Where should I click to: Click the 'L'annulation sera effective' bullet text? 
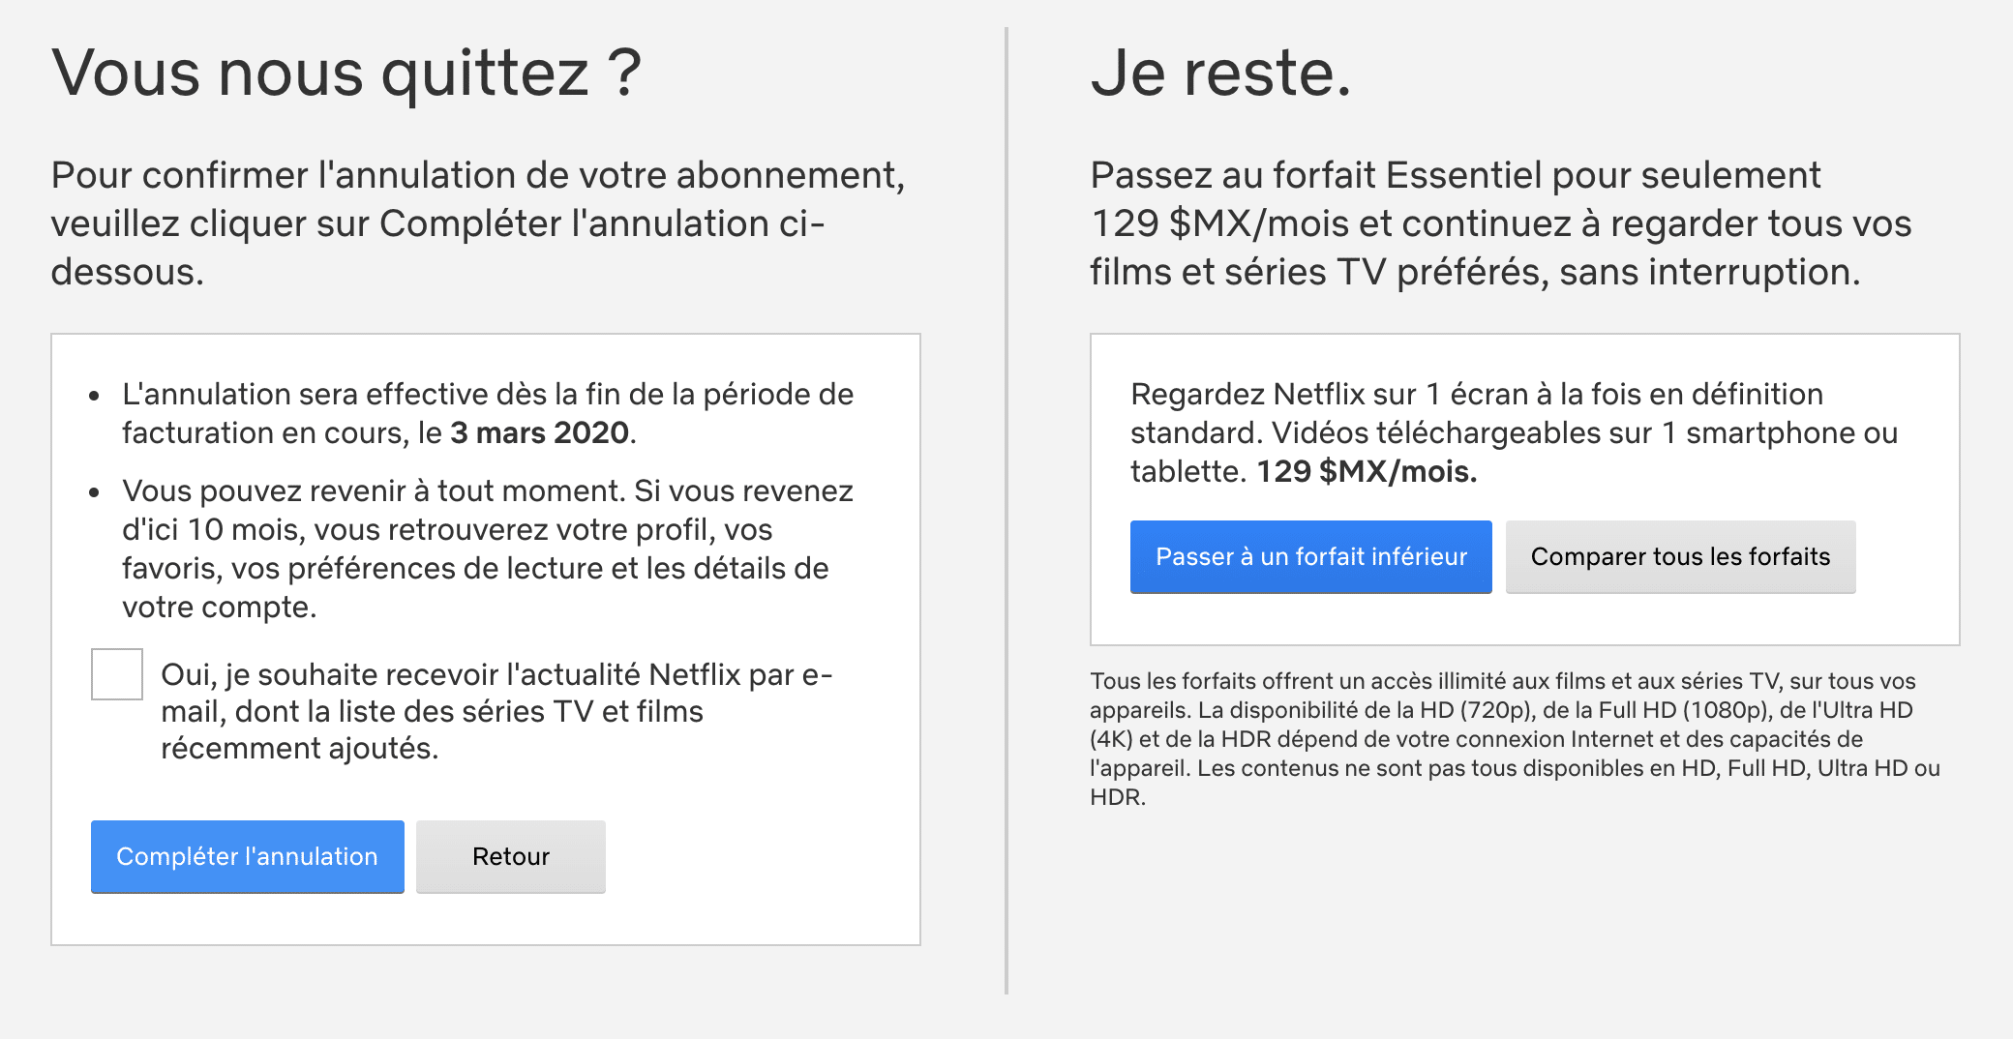click(488, 413)
